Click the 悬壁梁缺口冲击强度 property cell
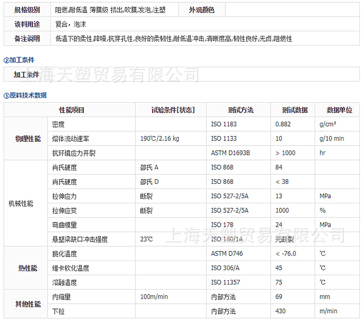 click(91, 239)
